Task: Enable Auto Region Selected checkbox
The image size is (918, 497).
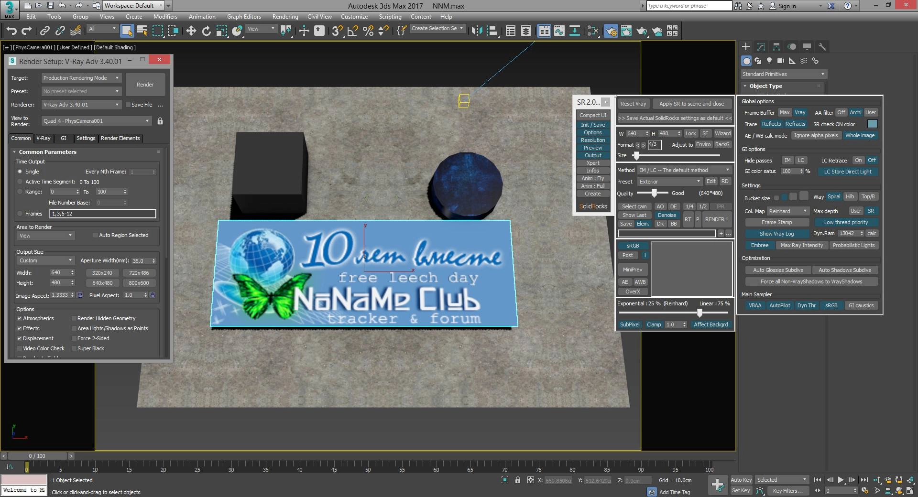Action: point(96,235)
